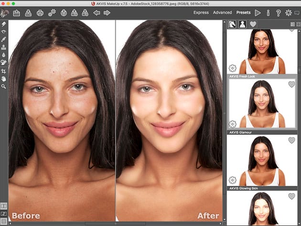Open settings gear on Glowing Skin preset
Image resolution: width=301 pixels, height=226 pixels.
233,180
